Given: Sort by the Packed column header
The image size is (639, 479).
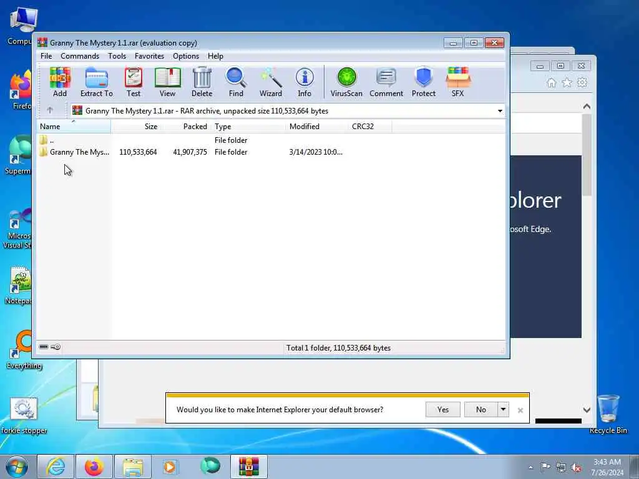Looking at the screenshot, I should (186, 127).
